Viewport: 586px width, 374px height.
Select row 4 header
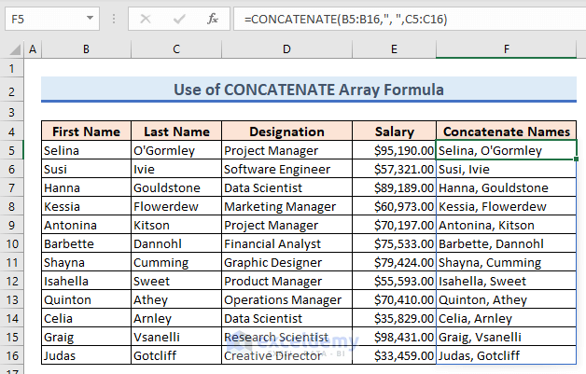pyautogui.click(x=13, y=132)
